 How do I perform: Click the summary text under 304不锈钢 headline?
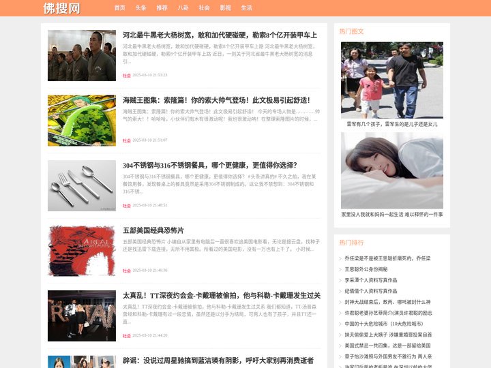click(x=219, y=184)
